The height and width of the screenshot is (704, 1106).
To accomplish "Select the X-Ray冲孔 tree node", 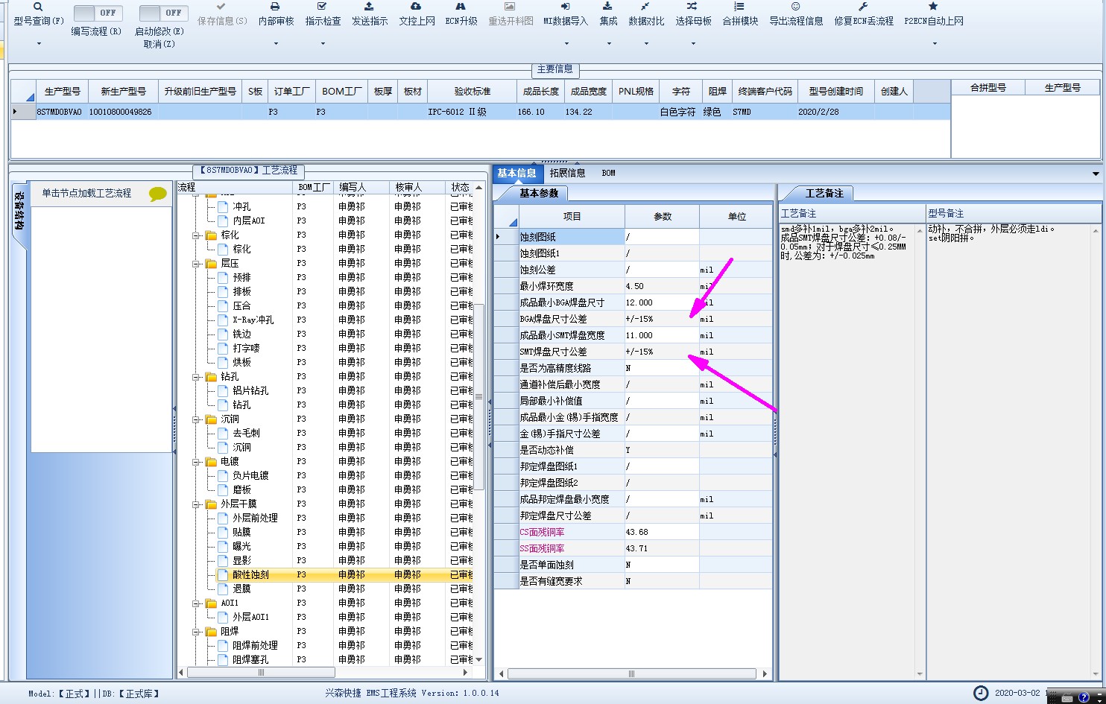I will [x=253, y=320].
